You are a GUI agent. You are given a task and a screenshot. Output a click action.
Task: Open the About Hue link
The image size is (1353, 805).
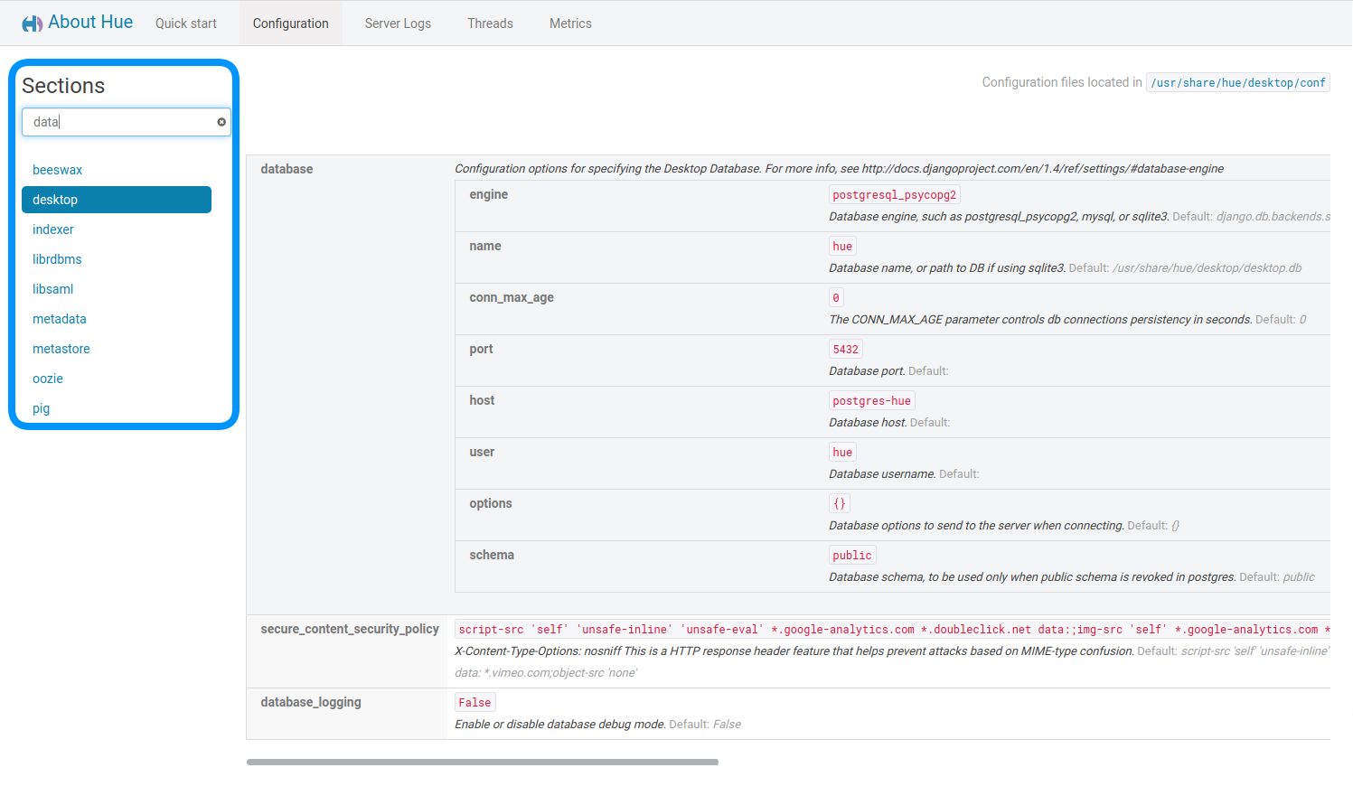click(x=90, y=23)
